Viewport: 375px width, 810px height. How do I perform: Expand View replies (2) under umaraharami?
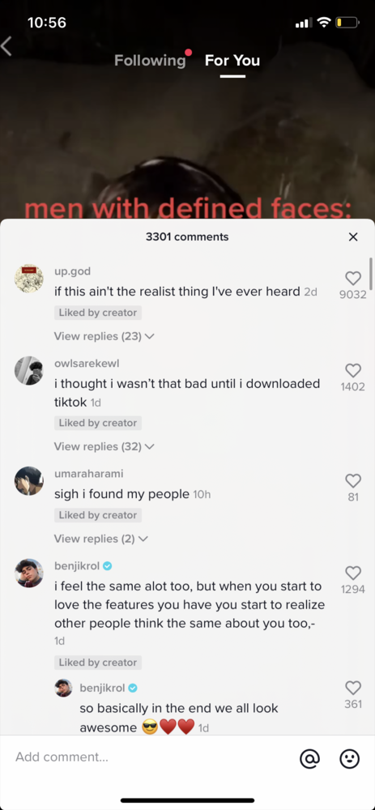point(101,539)
